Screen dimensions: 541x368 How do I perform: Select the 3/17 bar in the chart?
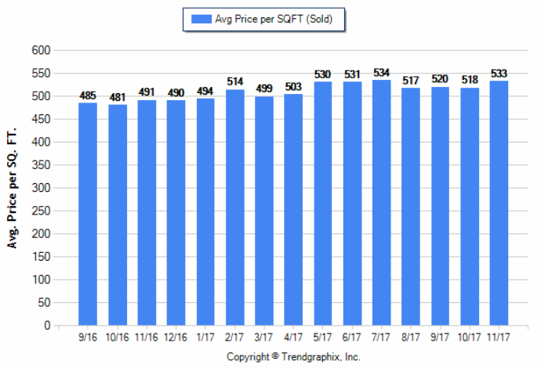click(264, 211)
